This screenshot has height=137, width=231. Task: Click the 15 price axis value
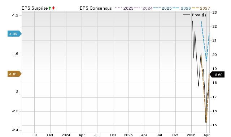click(215, 125)
